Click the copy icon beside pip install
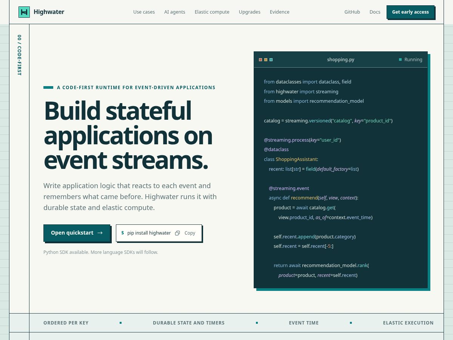The width and height of the screenshot is (453, 340). coord(177,233)
